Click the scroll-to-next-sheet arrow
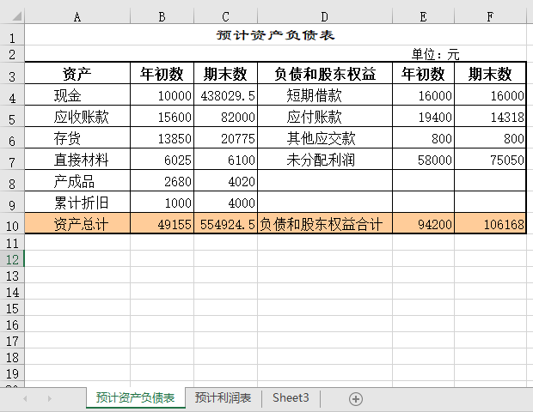This screenshot has width=533, height=412. pyautogui.click(x=49, y=398)
